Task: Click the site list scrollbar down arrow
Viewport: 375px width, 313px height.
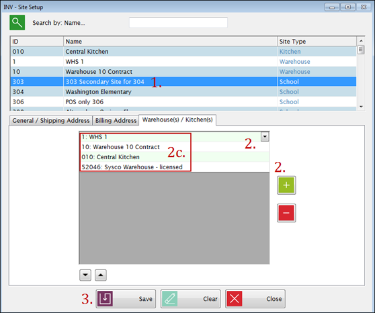Action: click(x=361, y=107)
